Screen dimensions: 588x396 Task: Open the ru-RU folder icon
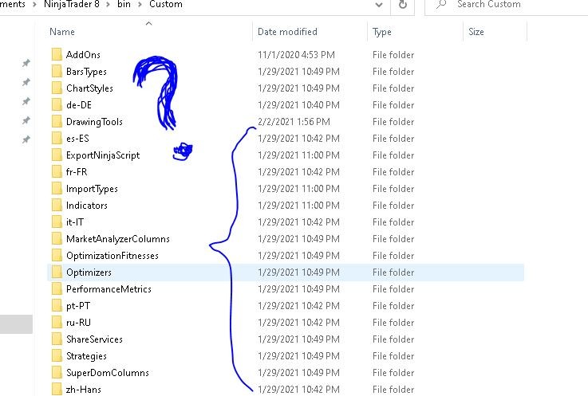coord(57,322)
